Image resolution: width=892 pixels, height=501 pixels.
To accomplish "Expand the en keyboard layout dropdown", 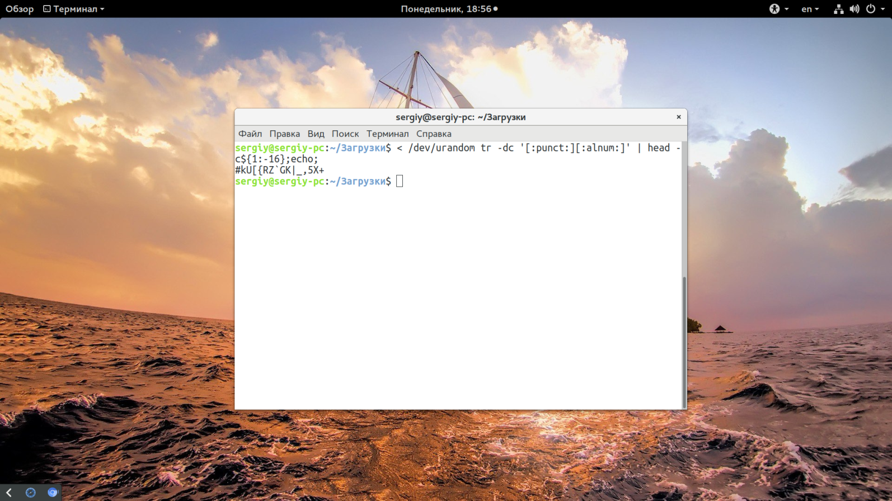I will [810, 9].
